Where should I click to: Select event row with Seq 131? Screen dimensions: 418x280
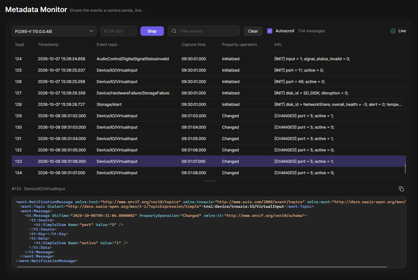pos(209,139)
